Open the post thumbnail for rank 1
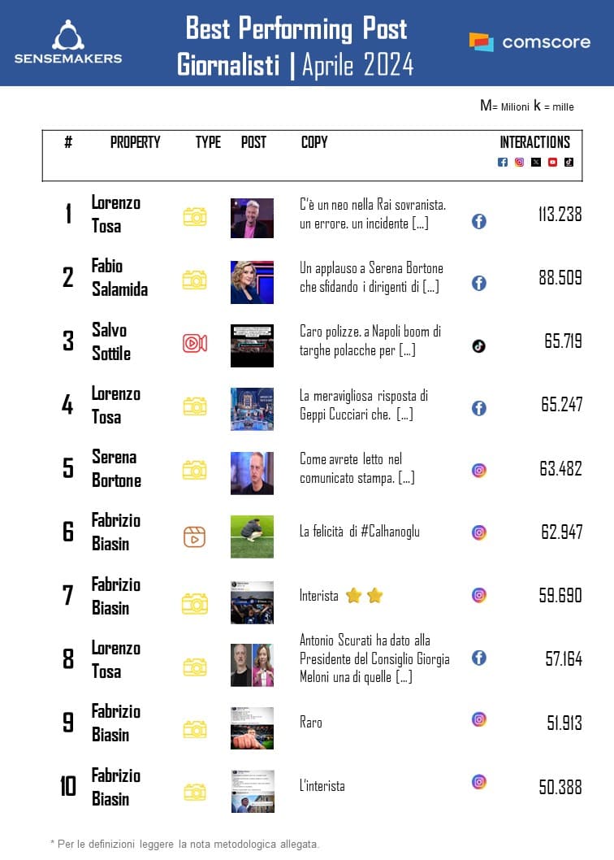This screenshot has height=860, width=614. [252, 218]
